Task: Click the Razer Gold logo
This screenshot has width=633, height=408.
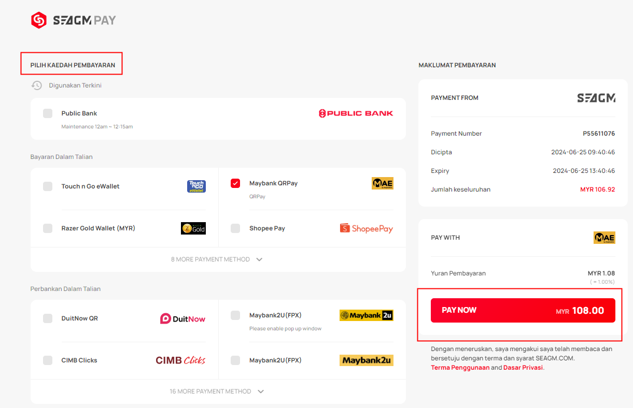Action: pos(193,228)
